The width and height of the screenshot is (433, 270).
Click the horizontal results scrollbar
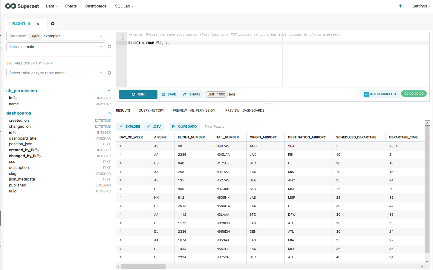pyautogui.click(x=143, y=266)
